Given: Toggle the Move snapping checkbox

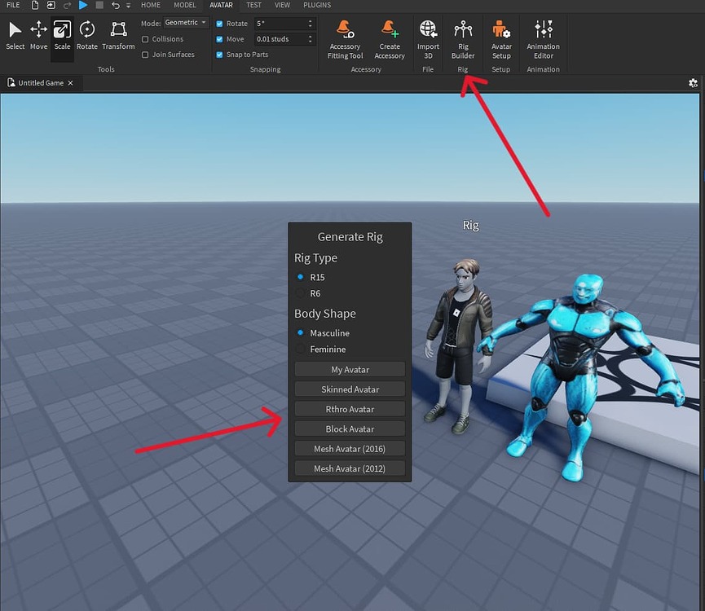Looking at the screenshot, I should click(x=219, y=39).
